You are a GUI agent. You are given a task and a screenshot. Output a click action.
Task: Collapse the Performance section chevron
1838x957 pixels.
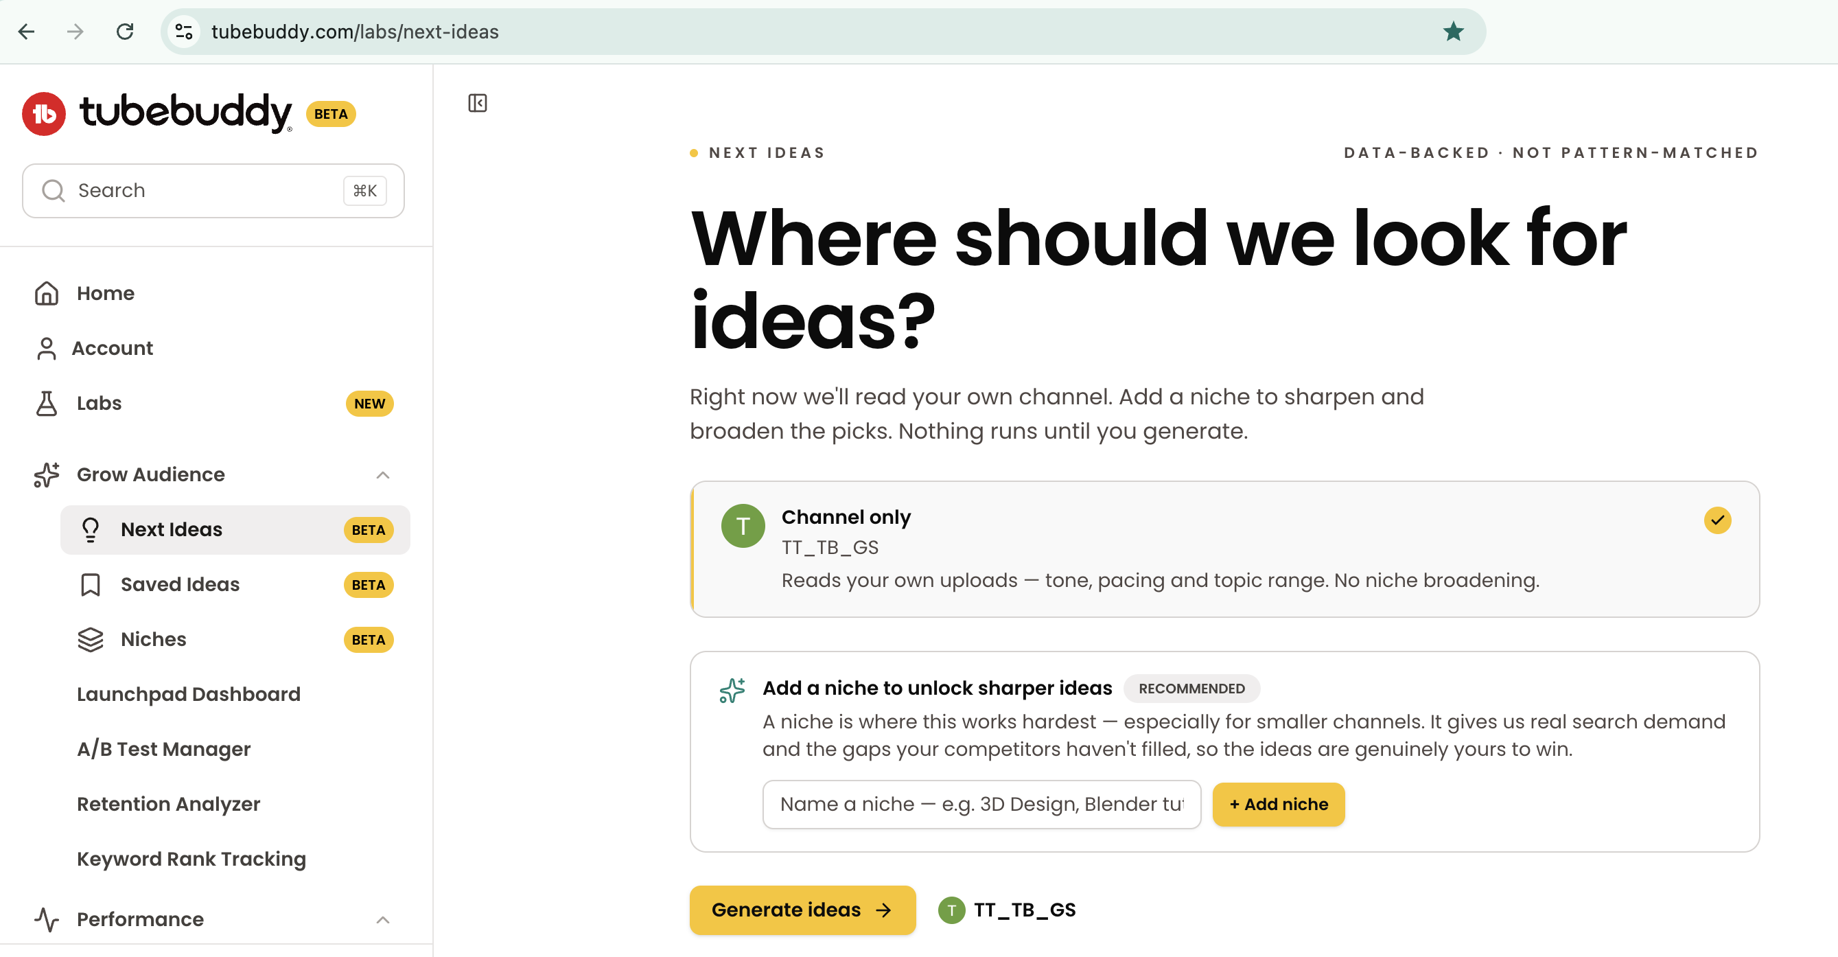382,920
